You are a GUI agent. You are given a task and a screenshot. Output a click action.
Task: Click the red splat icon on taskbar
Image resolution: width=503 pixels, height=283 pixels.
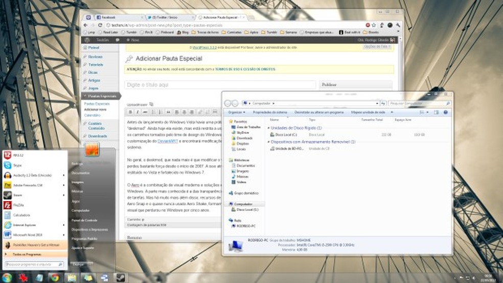23,277
